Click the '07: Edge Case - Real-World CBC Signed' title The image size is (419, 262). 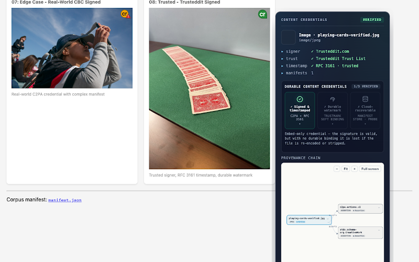(56, 2)
